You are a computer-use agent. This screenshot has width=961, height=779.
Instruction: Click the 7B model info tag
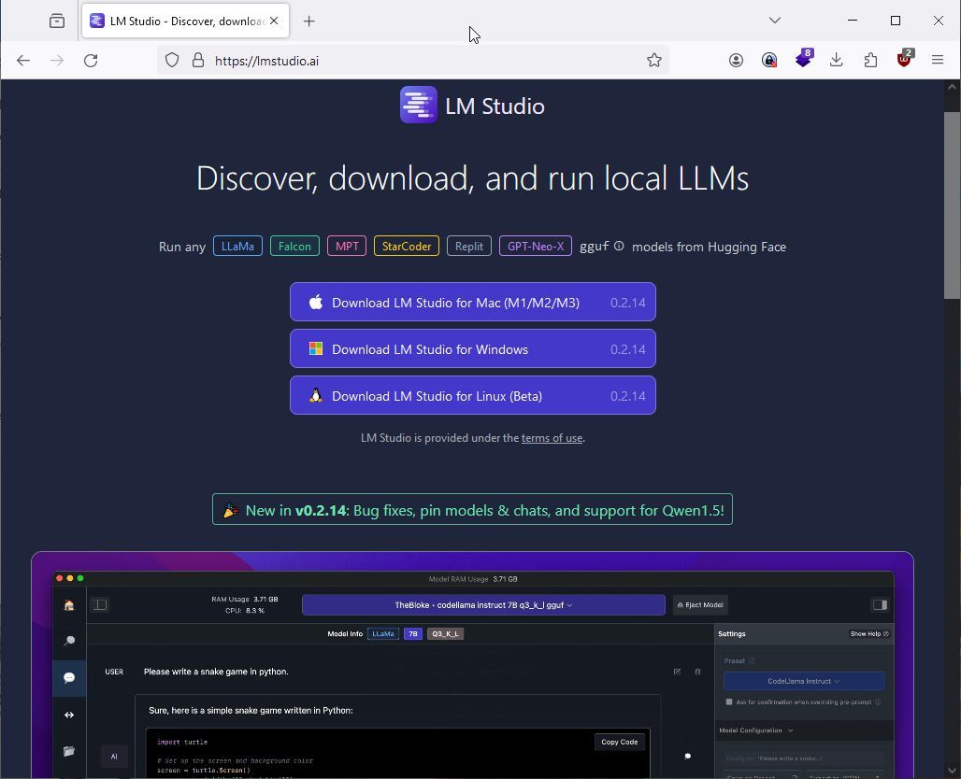pos(413,634)
